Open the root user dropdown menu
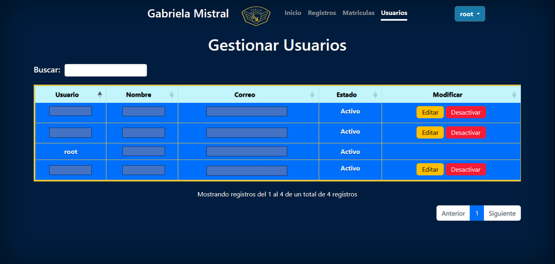This screenshot has width=555, height=264. (x=470, y=14)
